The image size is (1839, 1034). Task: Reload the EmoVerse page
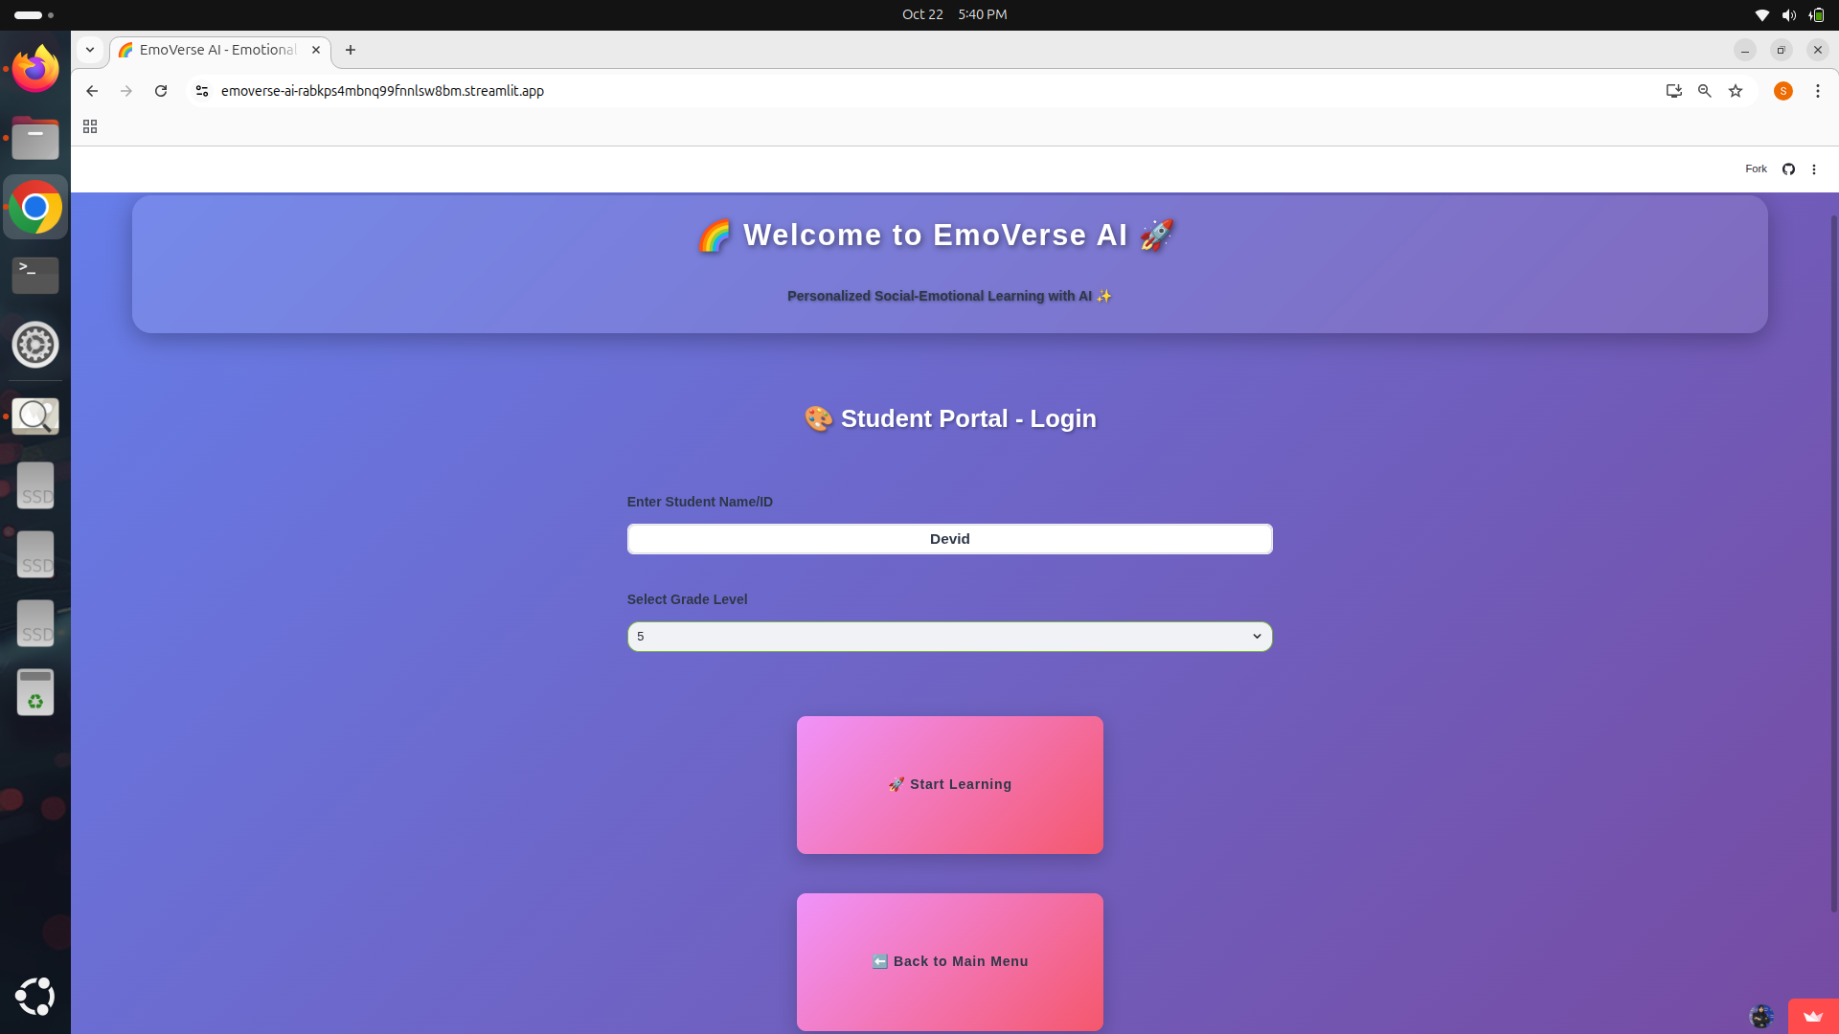161,91
